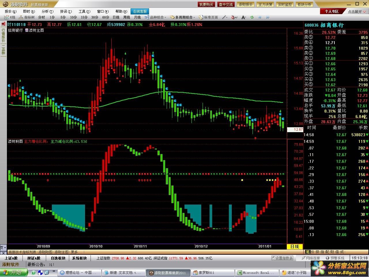Screen dimensions: 369x277
Task: Switch to 理想论坛 taskbar window
Action: [x=79, y=273]
